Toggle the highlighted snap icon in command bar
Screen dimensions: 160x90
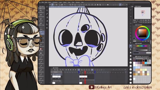point(120,5)
